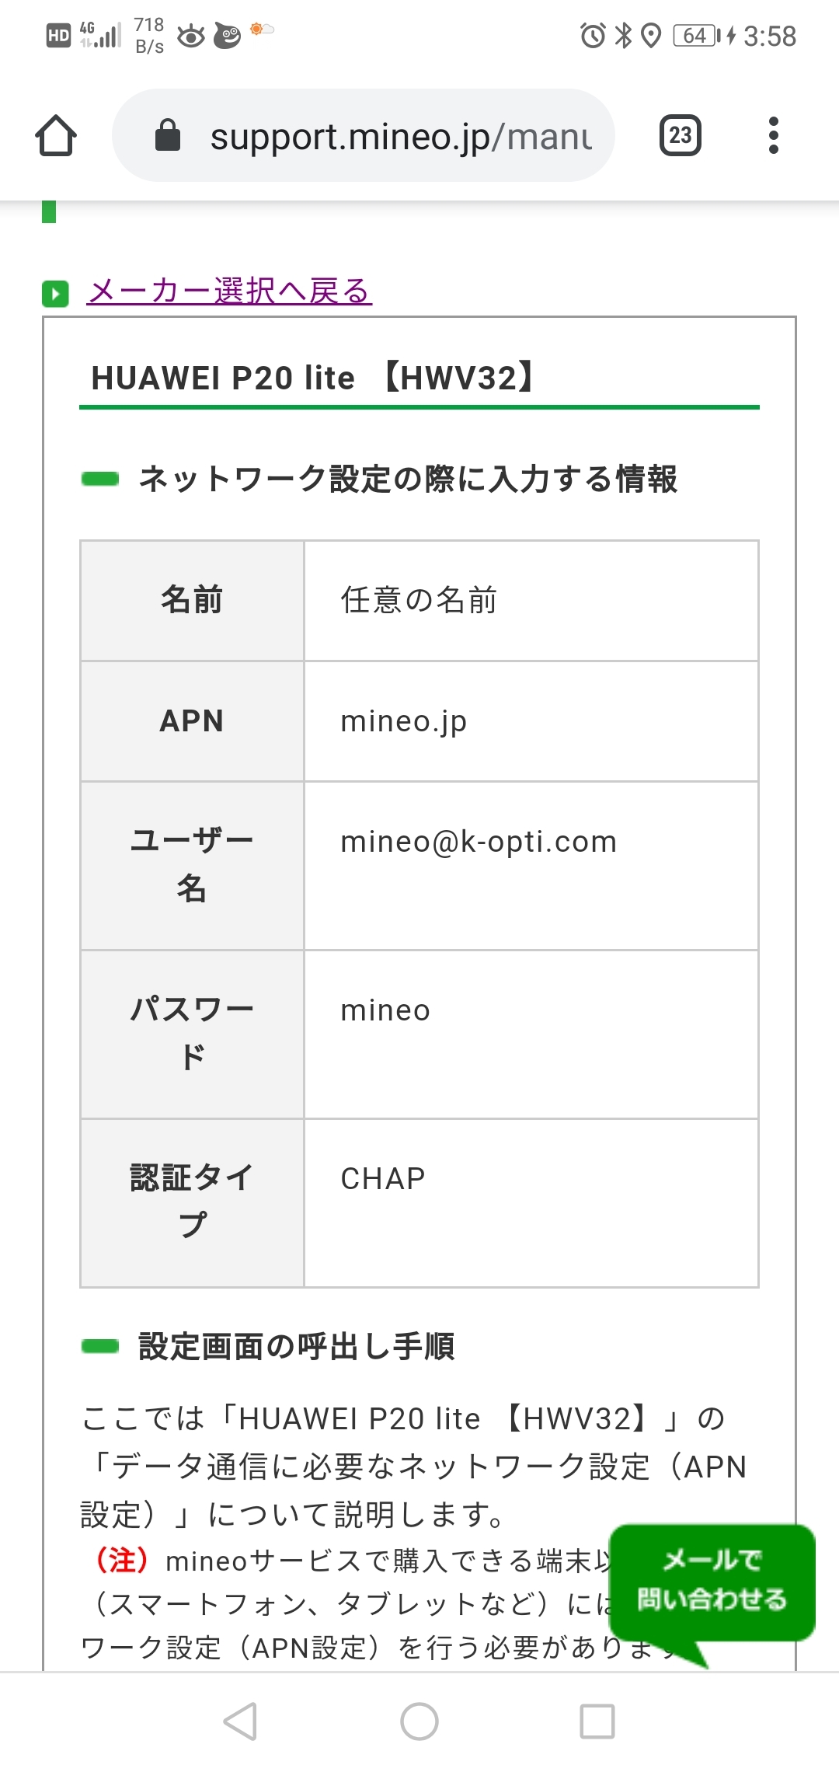Screen dimensions: 839x1772
Task: Open the browser three-dot menu
Action: point(773,135)
